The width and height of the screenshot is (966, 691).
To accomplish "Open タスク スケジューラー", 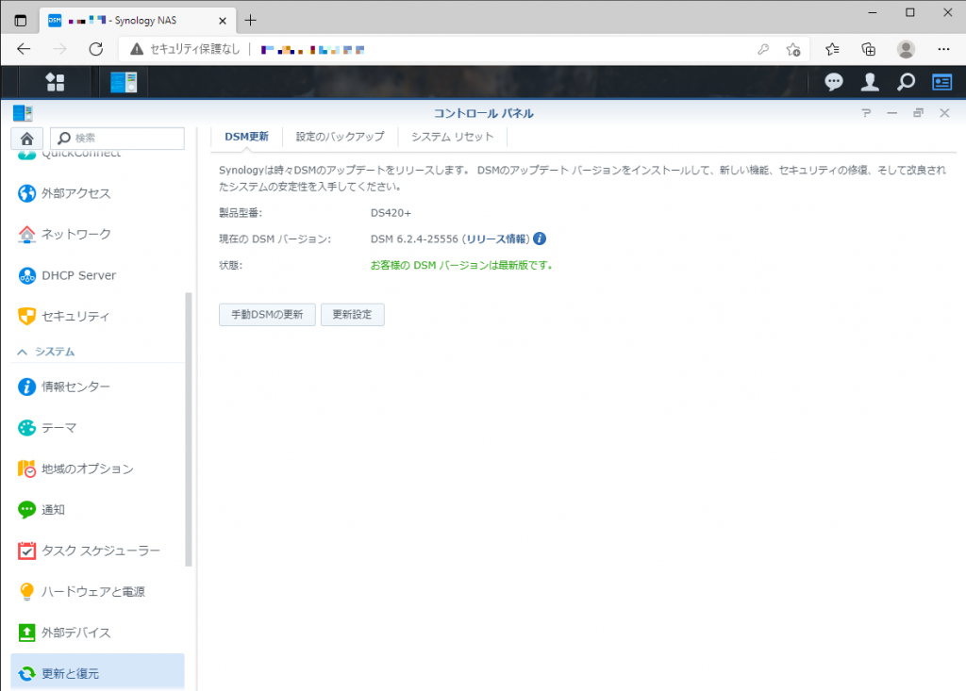I will 97,551.
